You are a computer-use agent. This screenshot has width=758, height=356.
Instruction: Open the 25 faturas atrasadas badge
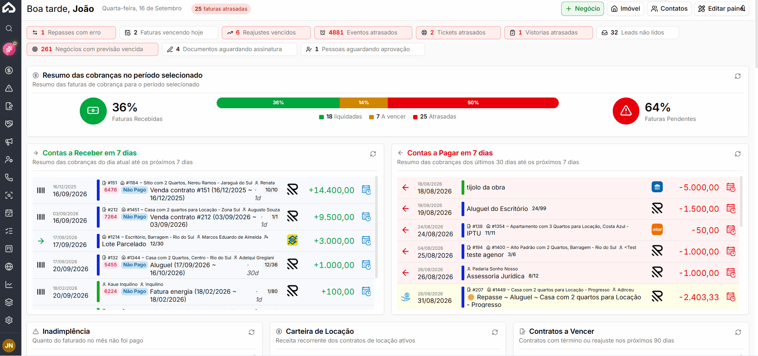(x=221, y=9)
